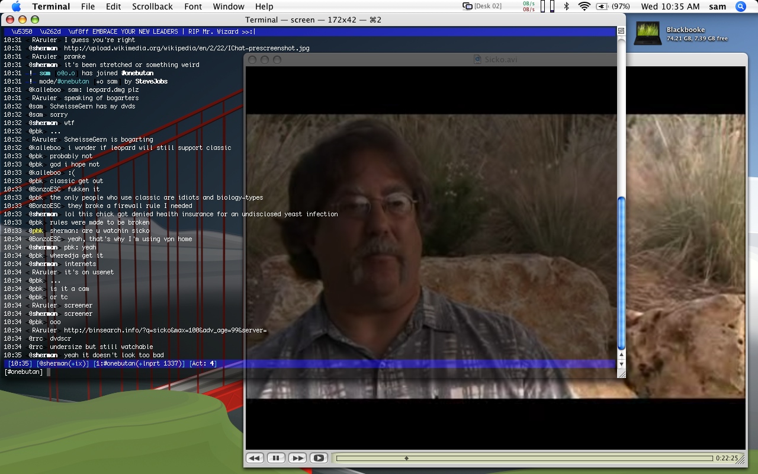Click the clock showing Wed 10:35 AM
The height and width of the screenshot is (474, 758).
point(670,7)
